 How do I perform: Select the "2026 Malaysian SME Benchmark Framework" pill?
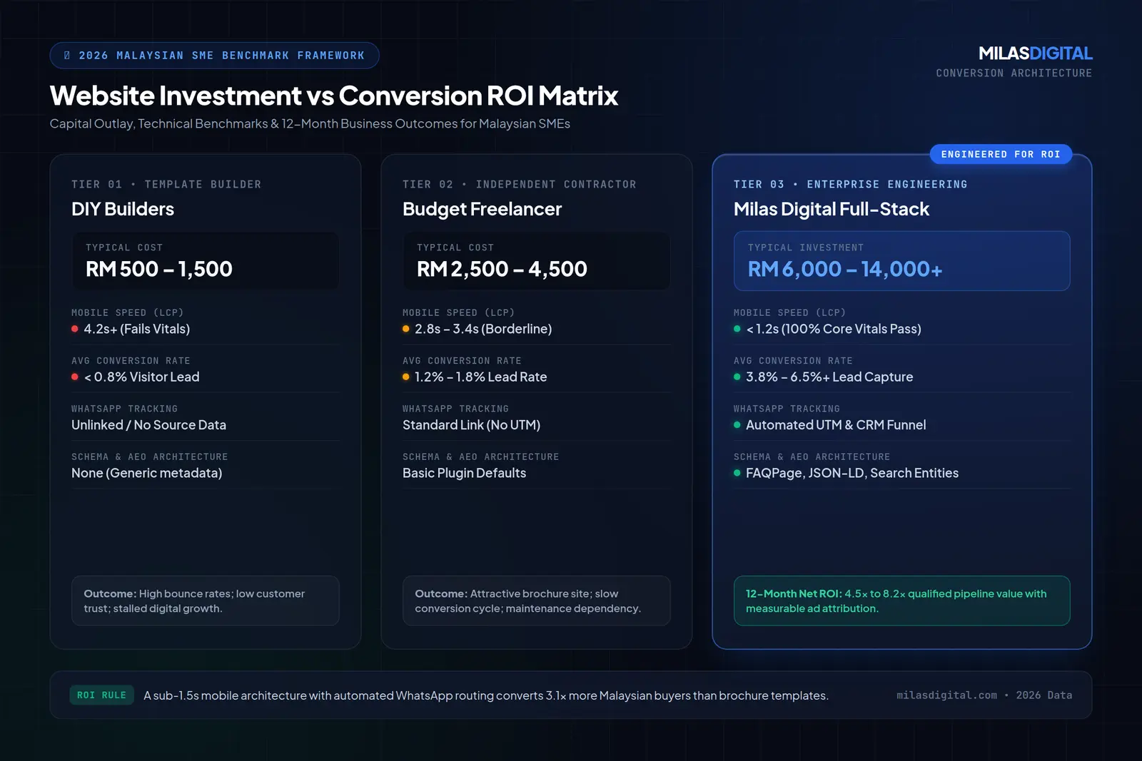coord(214,56)
